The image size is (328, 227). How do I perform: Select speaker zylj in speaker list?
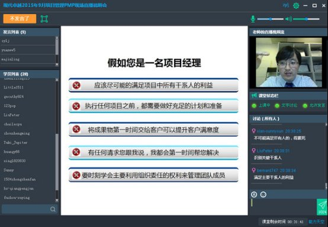pos(28,41)
